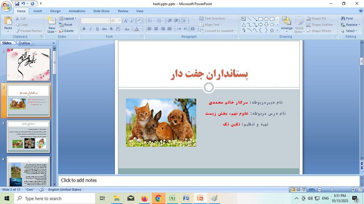This screenshot has height=204, width=364.
Task: Click the New Slide button
Action: [x=51, y=24]
